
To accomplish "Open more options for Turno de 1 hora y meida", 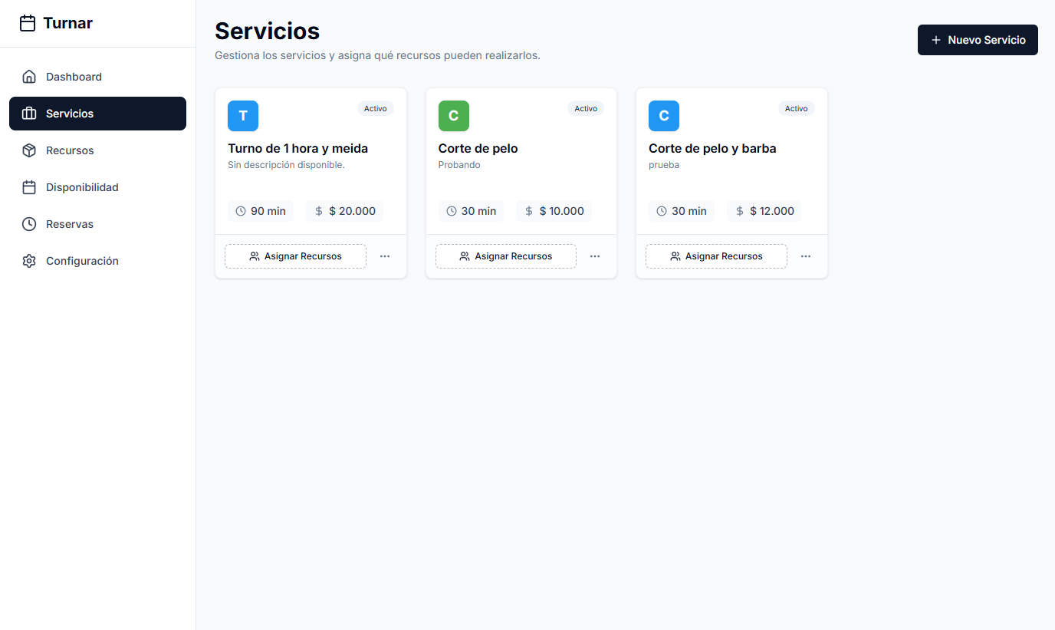I will [x=385, y=256].
